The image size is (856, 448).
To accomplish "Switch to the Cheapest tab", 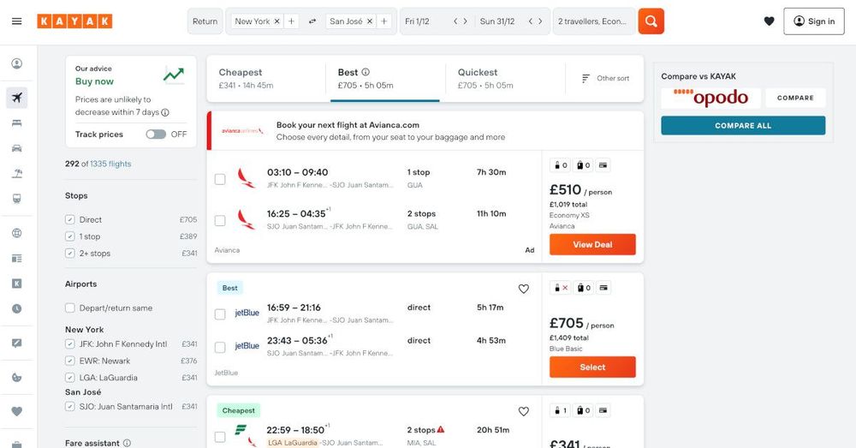I will (x=265, y=79).
